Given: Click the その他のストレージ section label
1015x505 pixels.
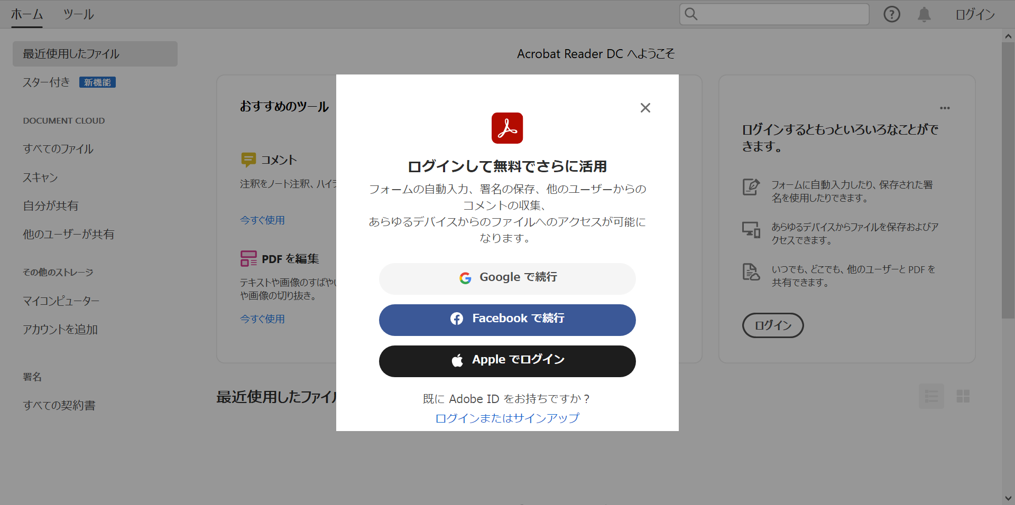Looking at the screenshot, I should pyautogui.click(x=58, y=273).
